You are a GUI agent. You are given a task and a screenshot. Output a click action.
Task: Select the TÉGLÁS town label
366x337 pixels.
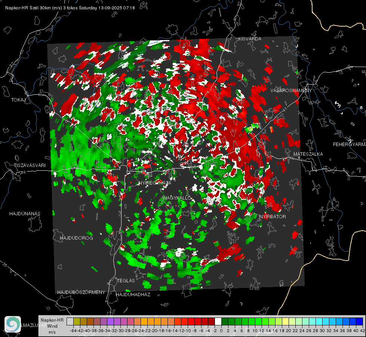tap(126, 280)
